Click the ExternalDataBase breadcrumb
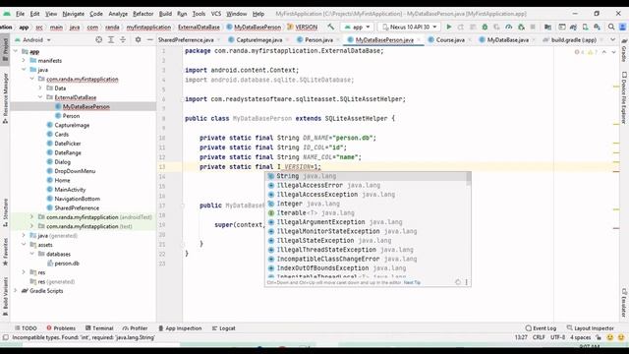 coord(199,27)
